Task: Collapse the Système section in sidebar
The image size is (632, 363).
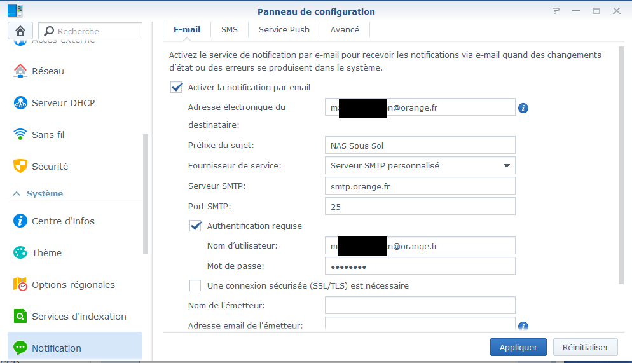Action: coord(17,193)
